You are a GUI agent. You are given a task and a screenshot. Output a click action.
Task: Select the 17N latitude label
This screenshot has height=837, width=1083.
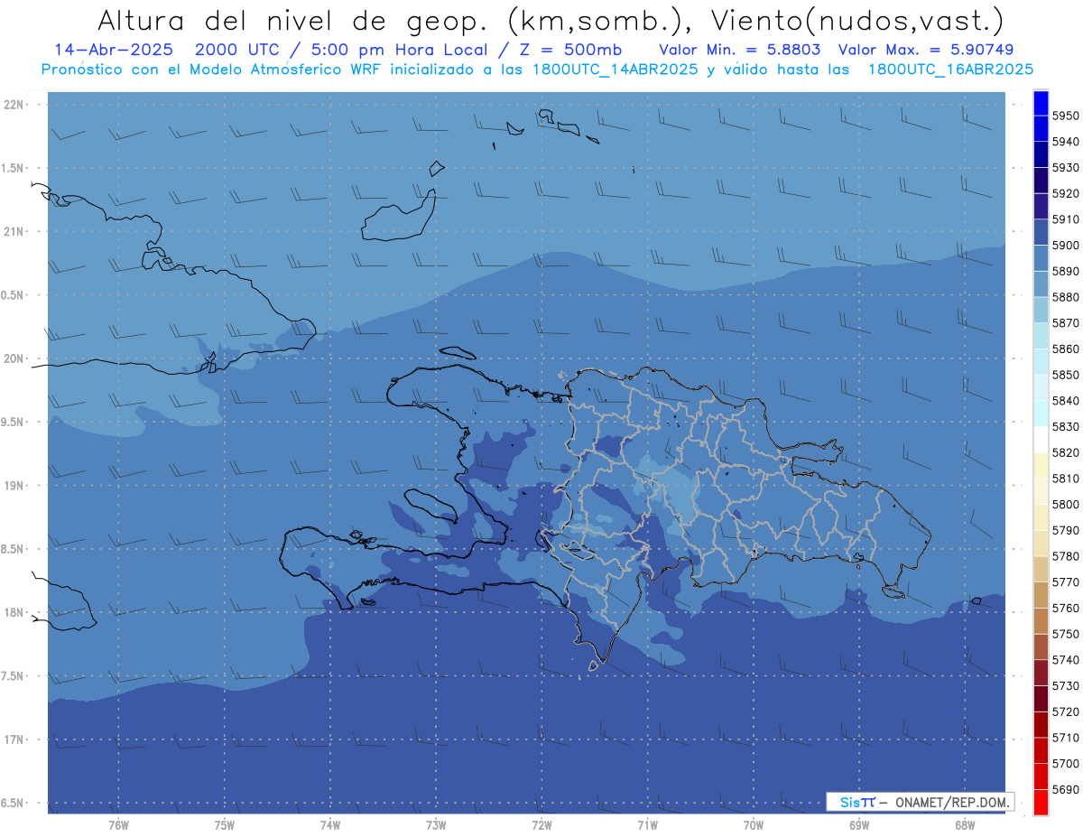14,739
